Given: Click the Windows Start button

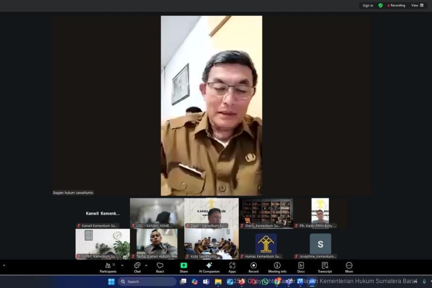Looking at the screenshot, I should pos(111,282).
